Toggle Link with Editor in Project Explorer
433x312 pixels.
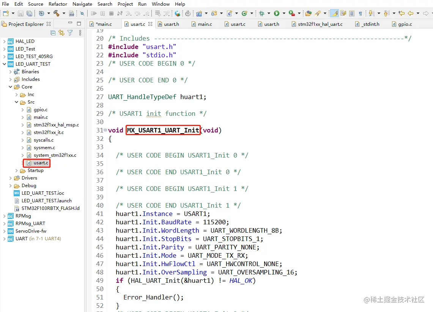(x=61, y=33)
